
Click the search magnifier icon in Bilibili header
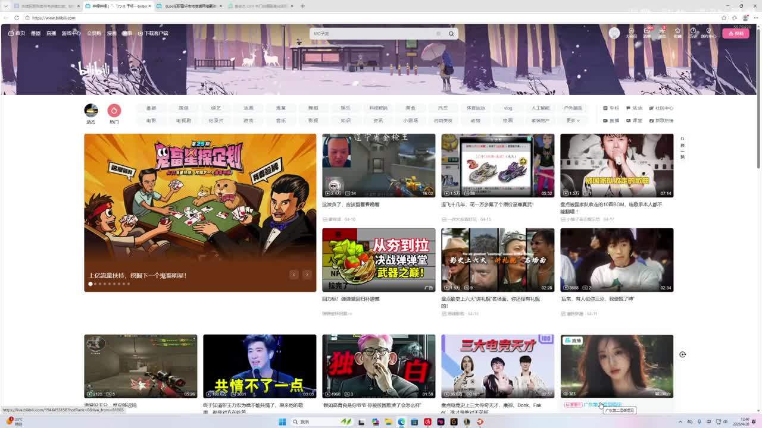point(451,34)
